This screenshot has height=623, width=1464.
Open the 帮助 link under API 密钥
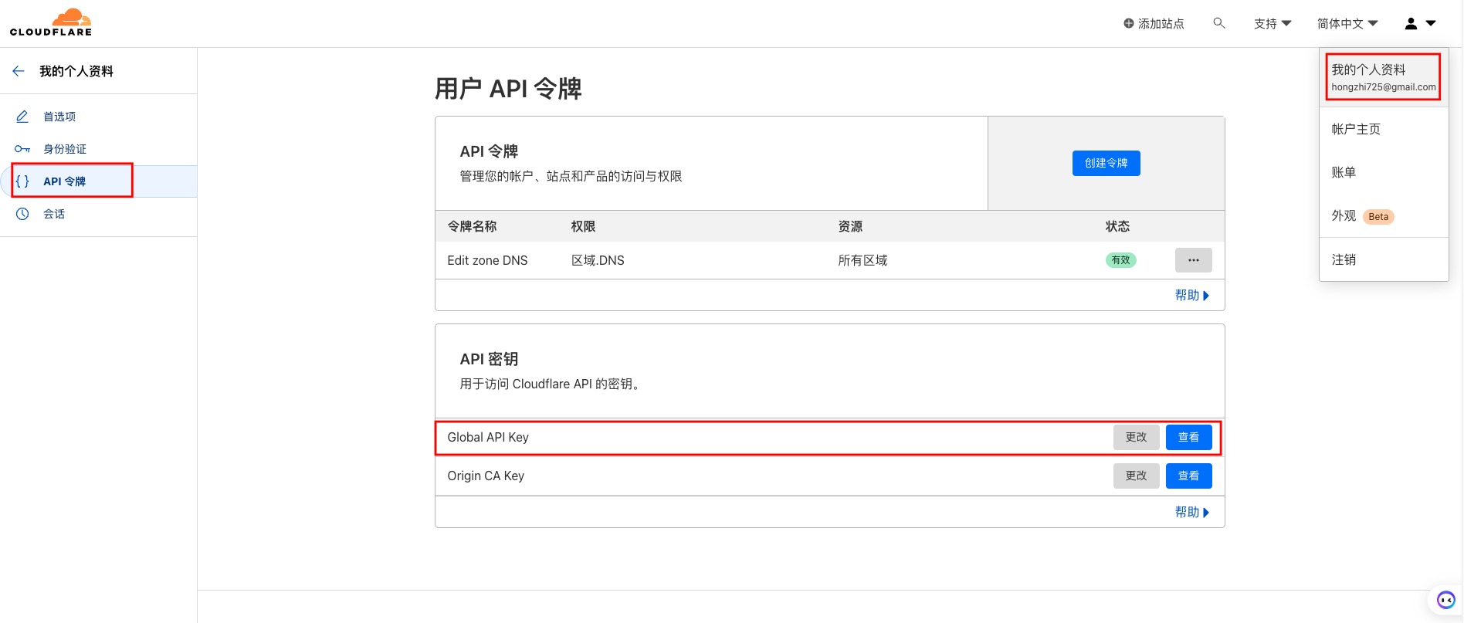tap(1191, 512)
